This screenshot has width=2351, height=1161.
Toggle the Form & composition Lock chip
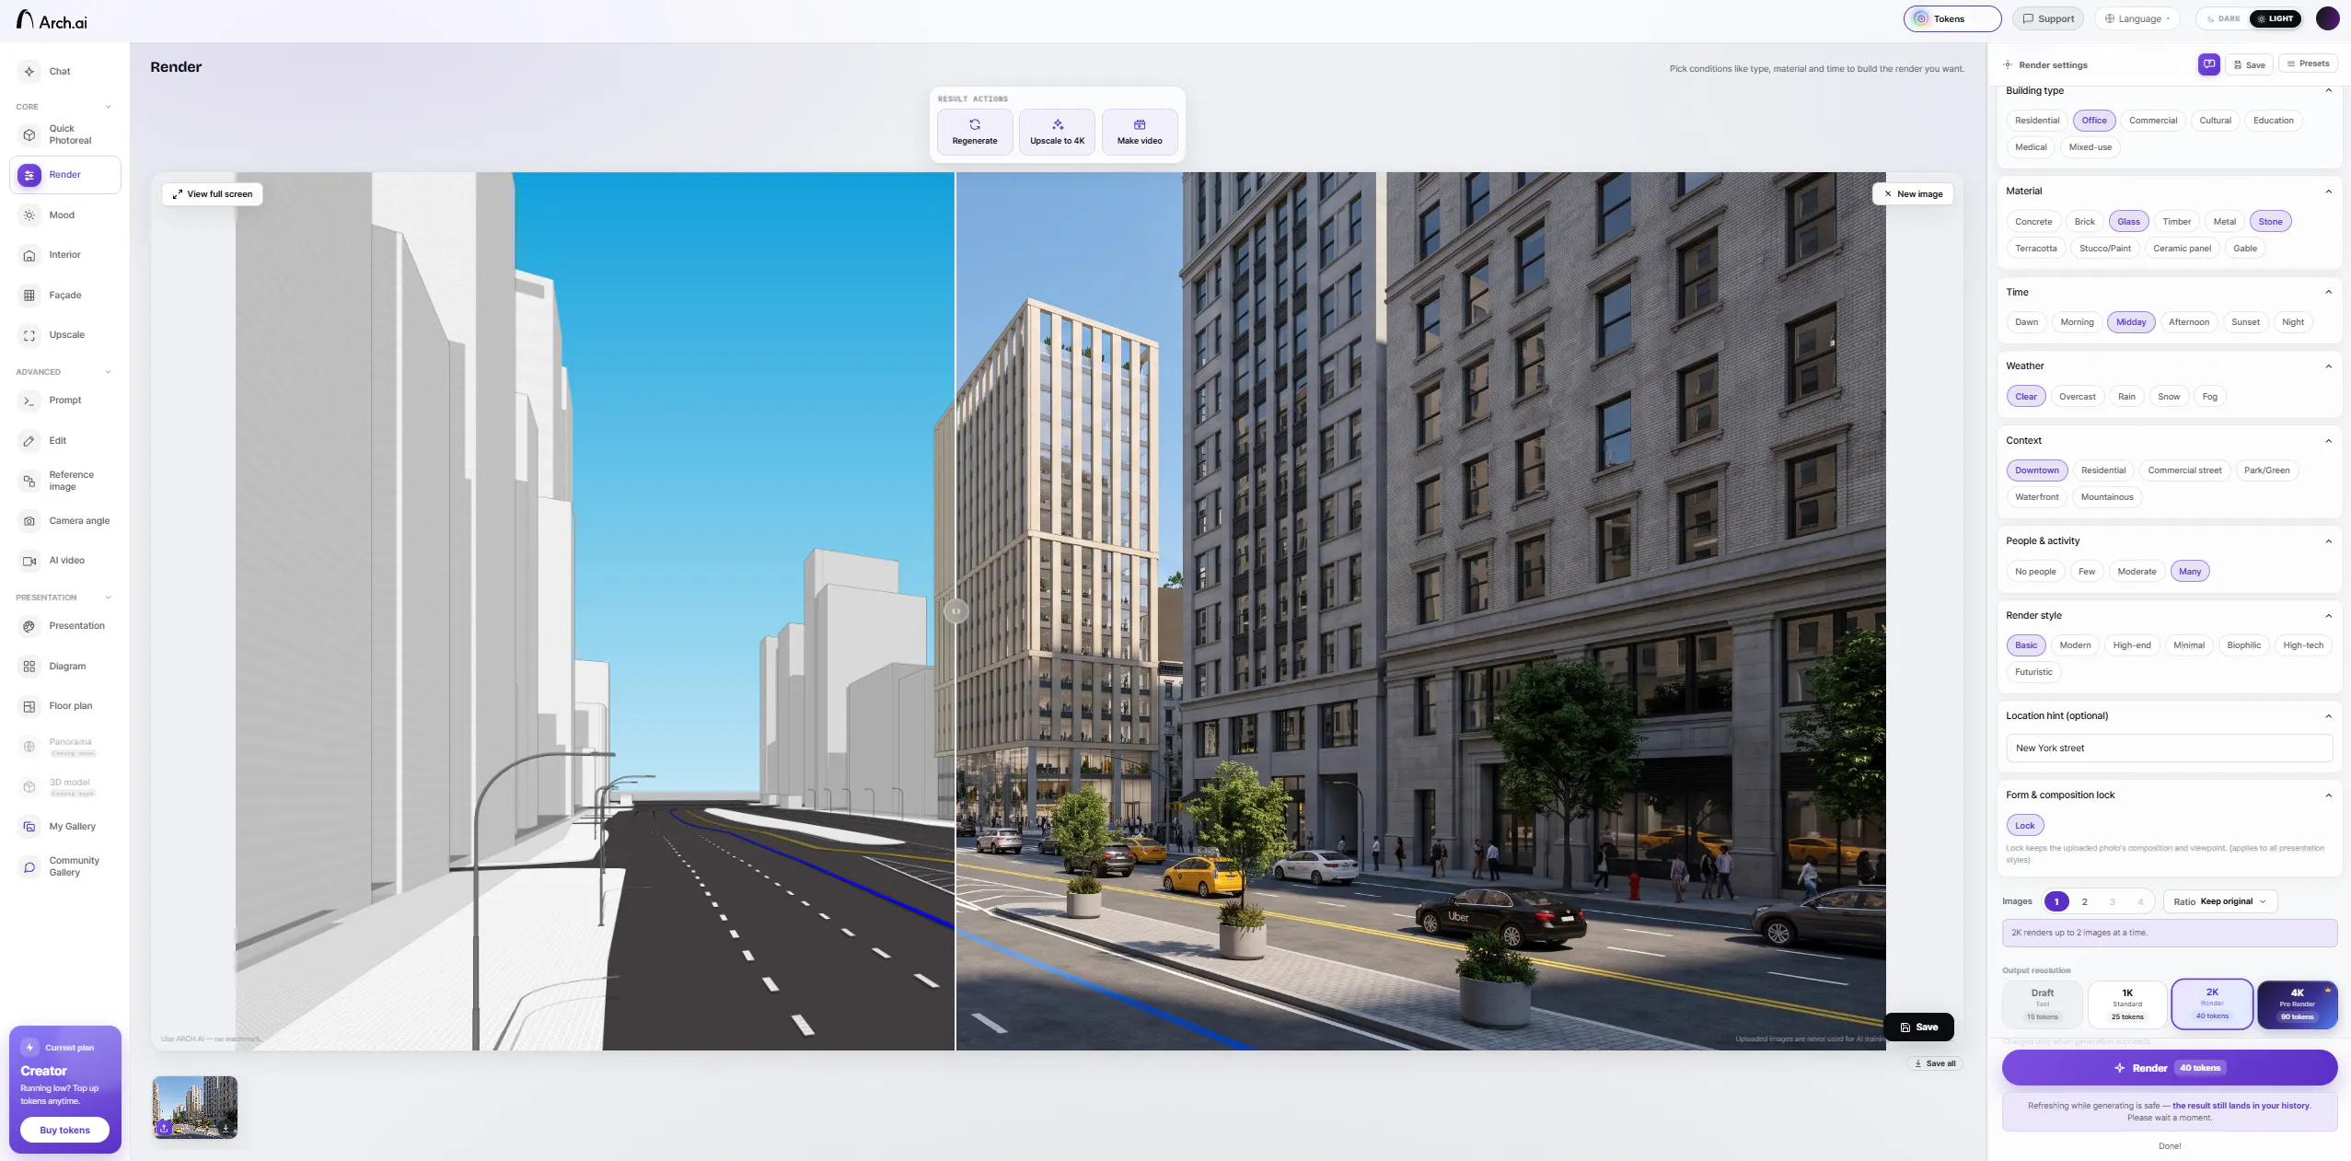pos(2024,826)
